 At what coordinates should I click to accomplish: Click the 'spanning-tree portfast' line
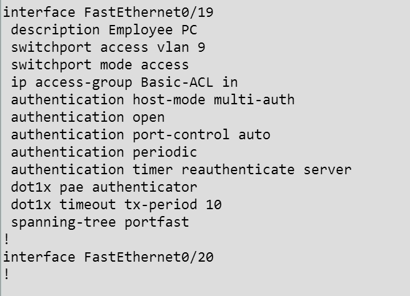(100, 222)
